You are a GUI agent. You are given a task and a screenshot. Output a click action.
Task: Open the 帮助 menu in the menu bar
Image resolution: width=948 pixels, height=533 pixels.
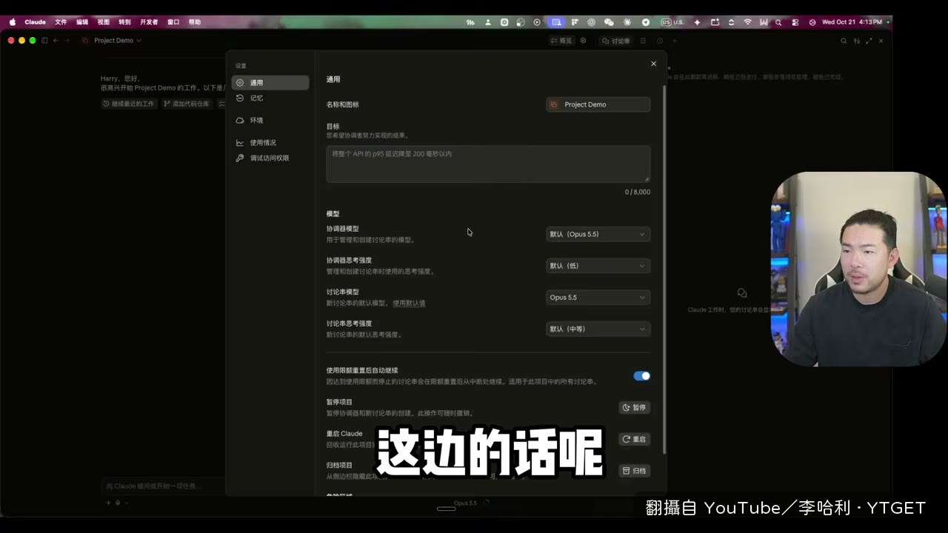(195, 22)
